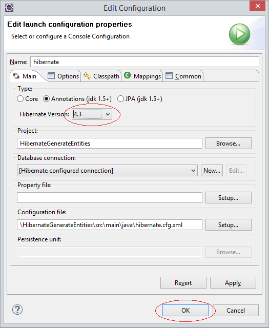
Task: Click Setup button for Configuration file
Action: pyautogui.click(x=229, y=225)
